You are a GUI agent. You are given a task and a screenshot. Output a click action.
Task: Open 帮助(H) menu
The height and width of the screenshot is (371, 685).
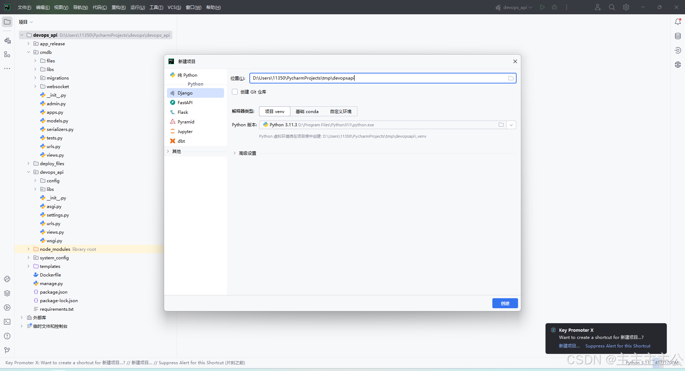click(x=213, y=7)
